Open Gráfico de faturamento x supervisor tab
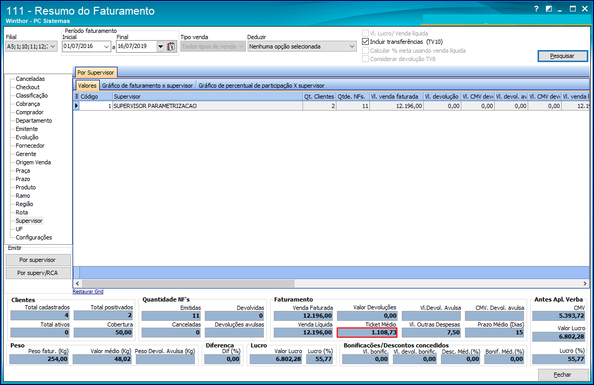This screenshot has height=385, width=594. point(147,86)
